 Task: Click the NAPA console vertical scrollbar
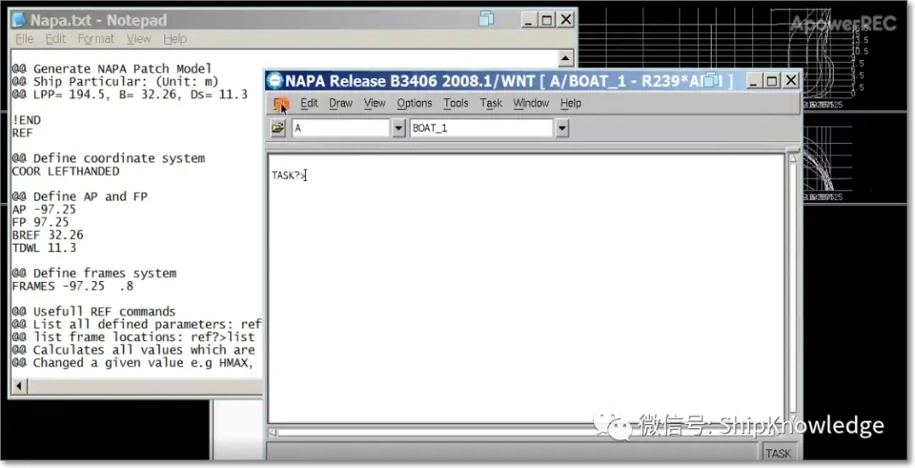click(x=792, y=285)
